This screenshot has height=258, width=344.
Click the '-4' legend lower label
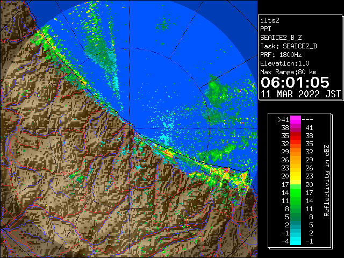[285, 241]
